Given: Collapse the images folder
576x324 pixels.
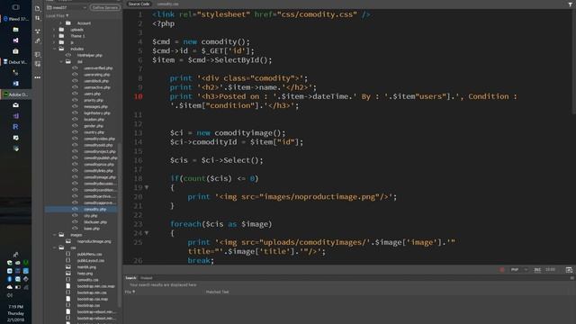Looking at the screenshot, I should click(x=54, y=235).
